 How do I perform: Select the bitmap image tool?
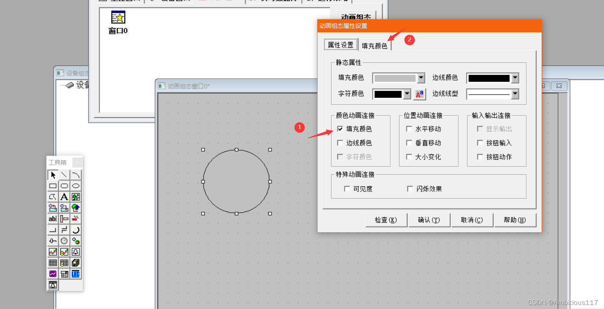[76, 197]
